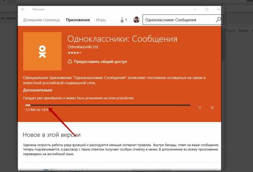Click the Одноклассники app logo tile
Image resolution: width=253 pixels, height=172 pixels.
click(x=42, y=51)
